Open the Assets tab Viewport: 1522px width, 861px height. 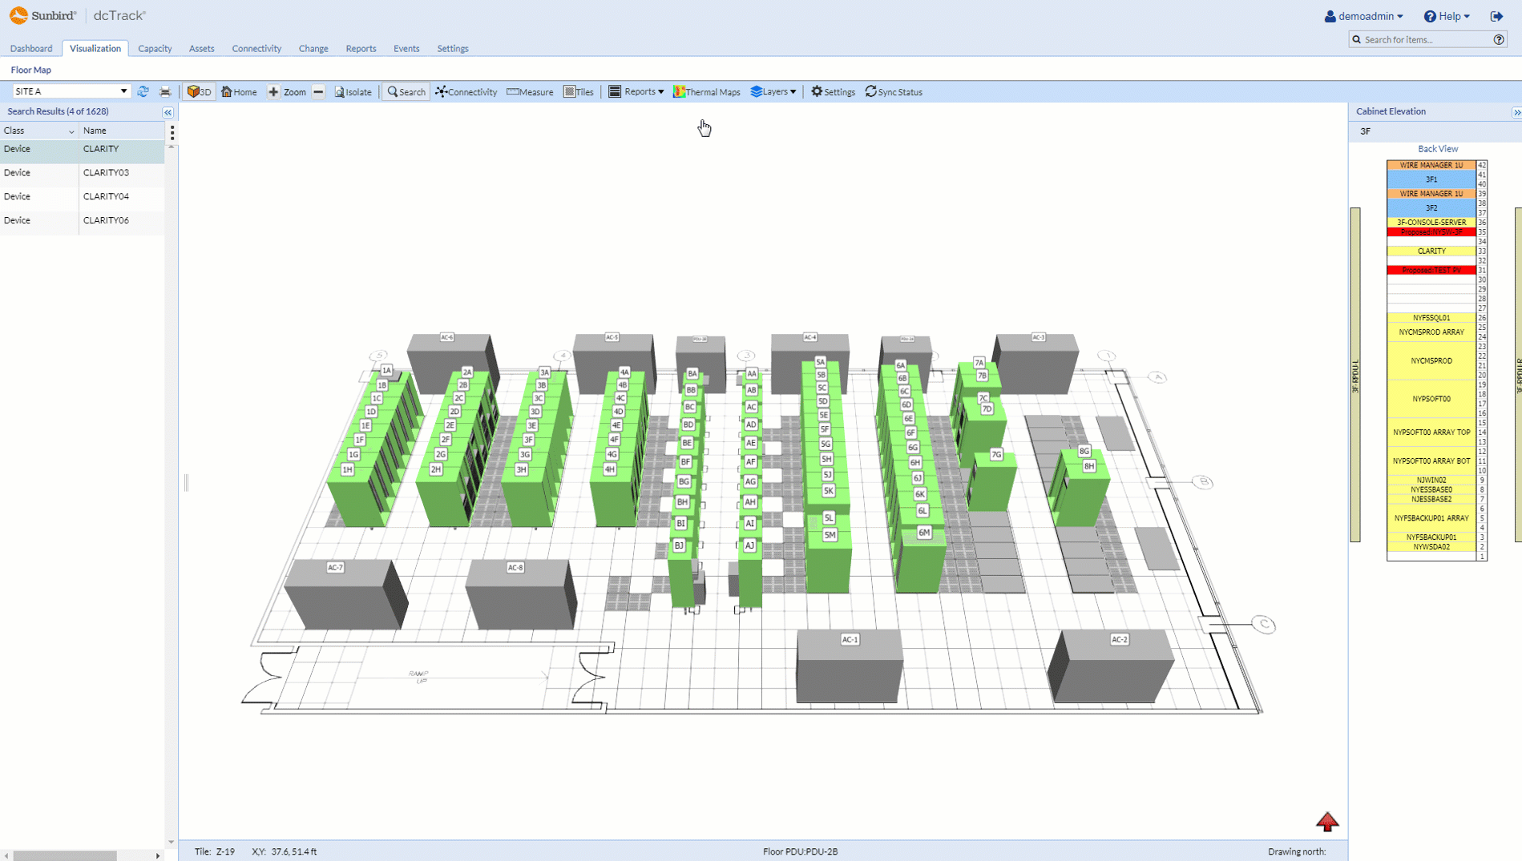[x=201, y=49]
